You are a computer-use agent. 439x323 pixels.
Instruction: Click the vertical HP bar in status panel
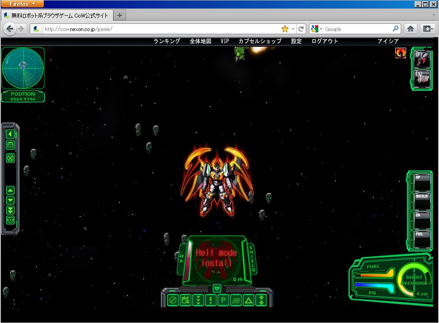tap(187, 260)
